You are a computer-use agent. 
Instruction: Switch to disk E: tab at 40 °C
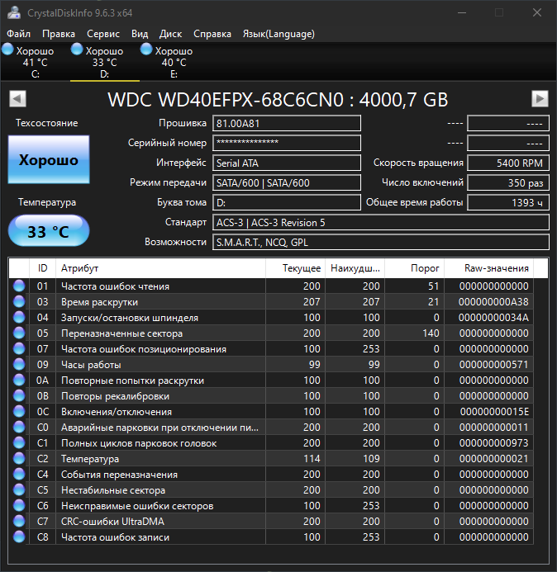pos(174,61)
